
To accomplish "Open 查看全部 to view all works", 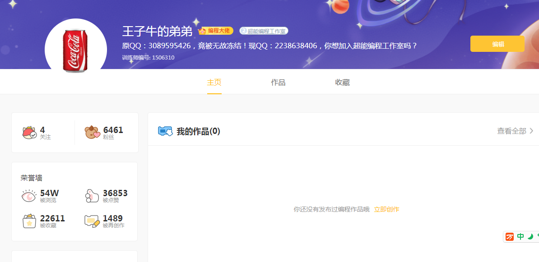I will [511, 131].
